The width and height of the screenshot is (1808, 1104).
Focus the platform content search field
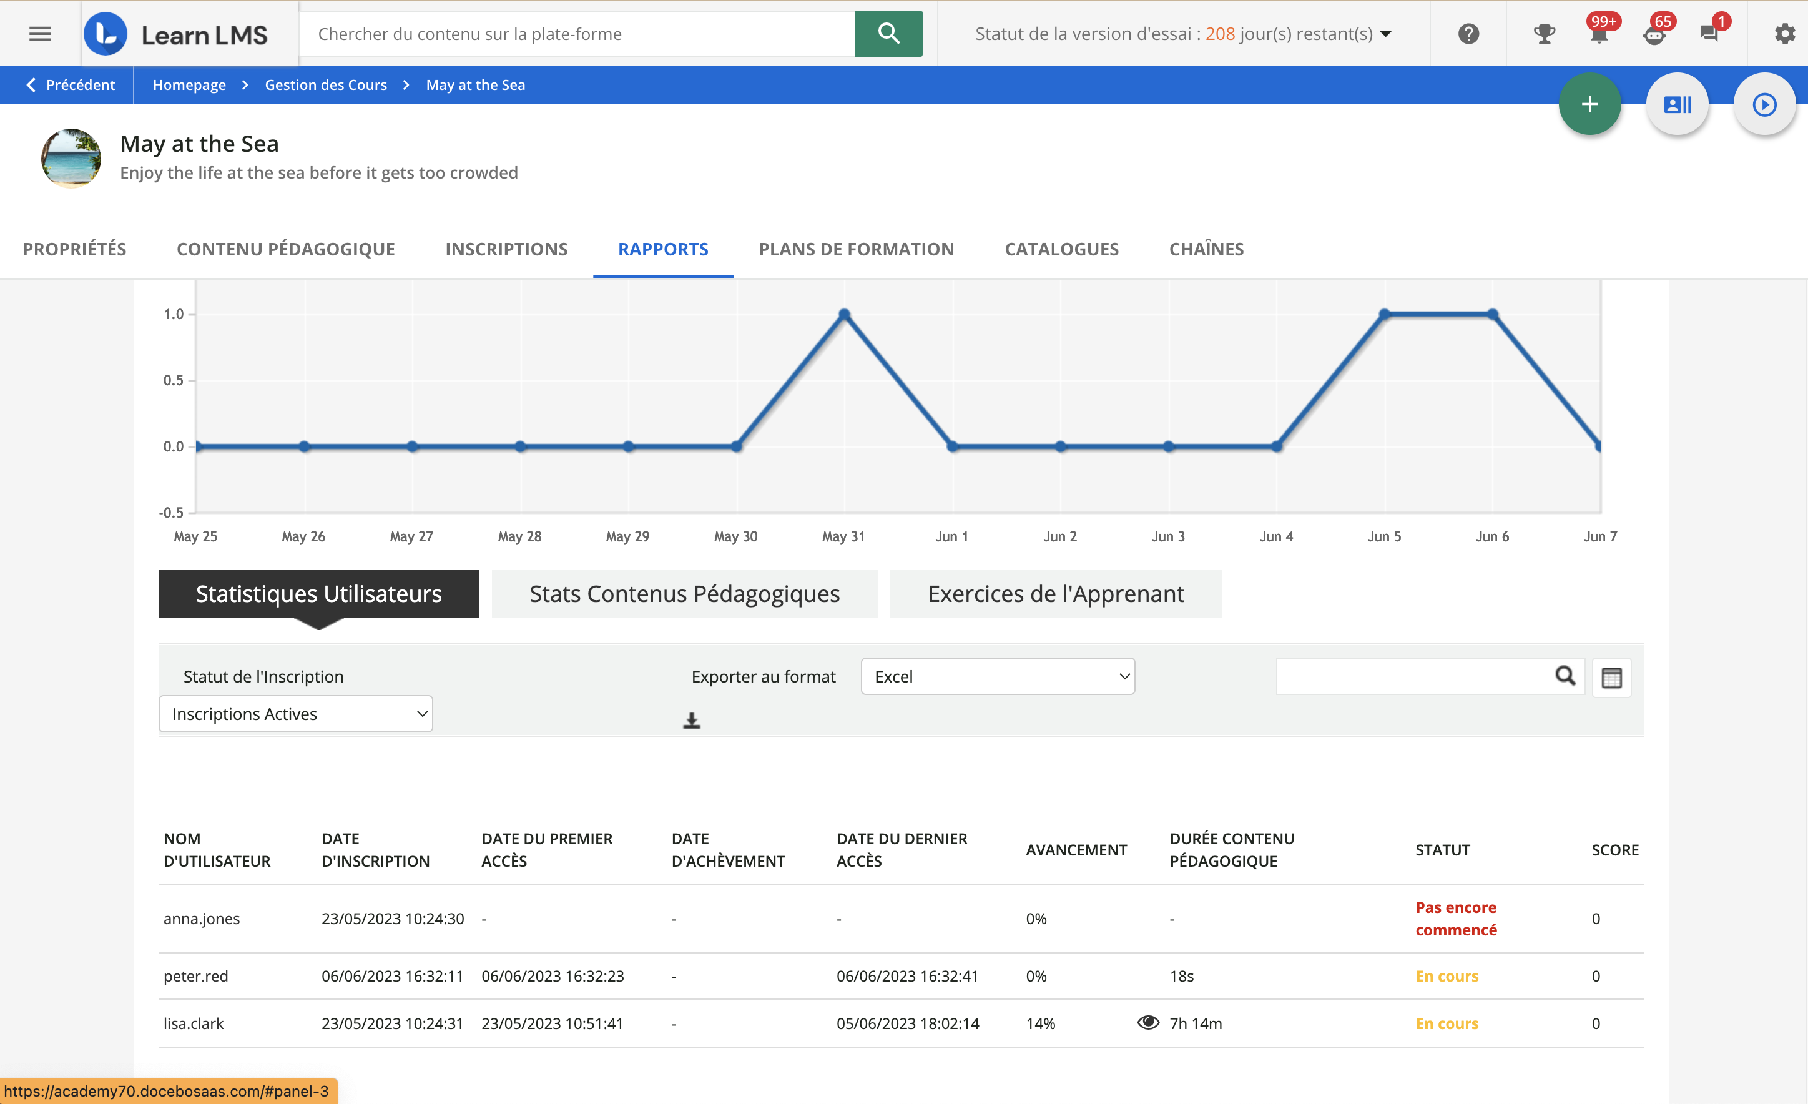(x=577, y=34)
